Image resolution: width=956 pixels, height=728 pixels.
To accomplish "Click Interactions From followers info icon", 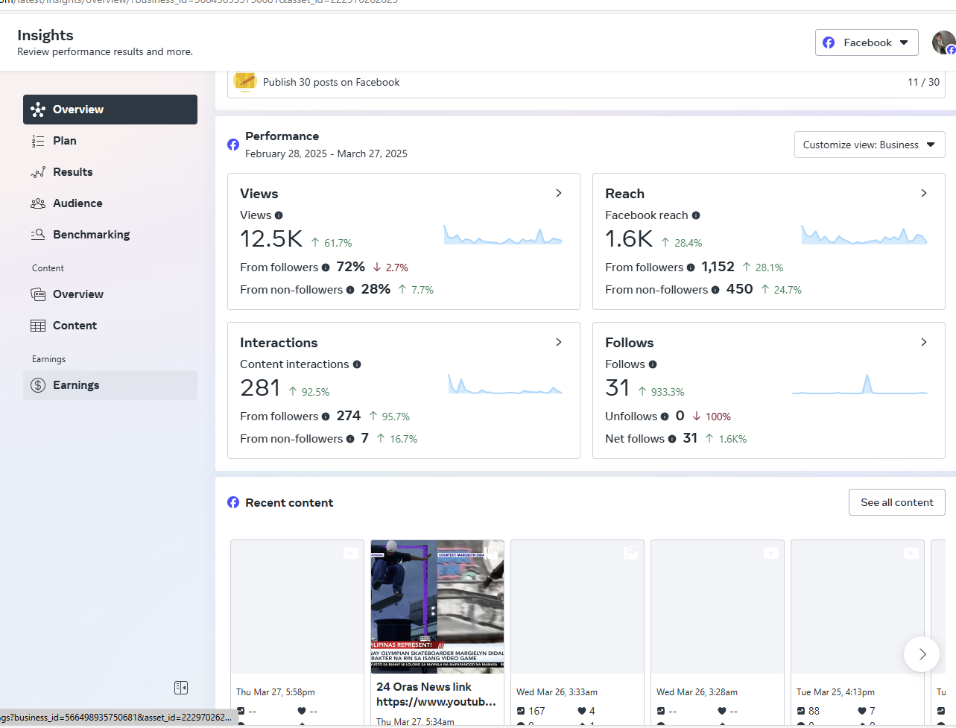I will coord(326,417).
